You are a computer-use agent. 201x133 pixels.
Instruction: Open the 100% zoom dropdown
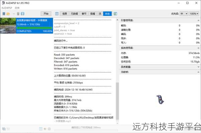click(194, 14)
